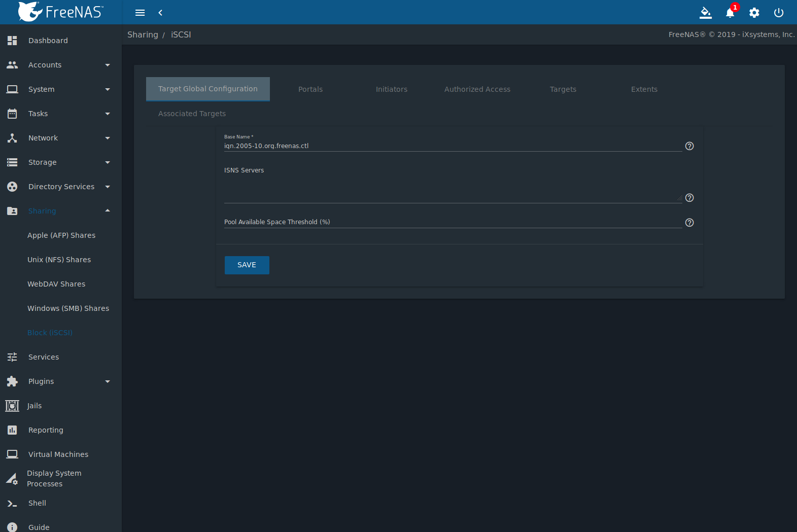Open WebDAV Shares
Viewport: 797px width, 532px height.
[x=56, y=284]
